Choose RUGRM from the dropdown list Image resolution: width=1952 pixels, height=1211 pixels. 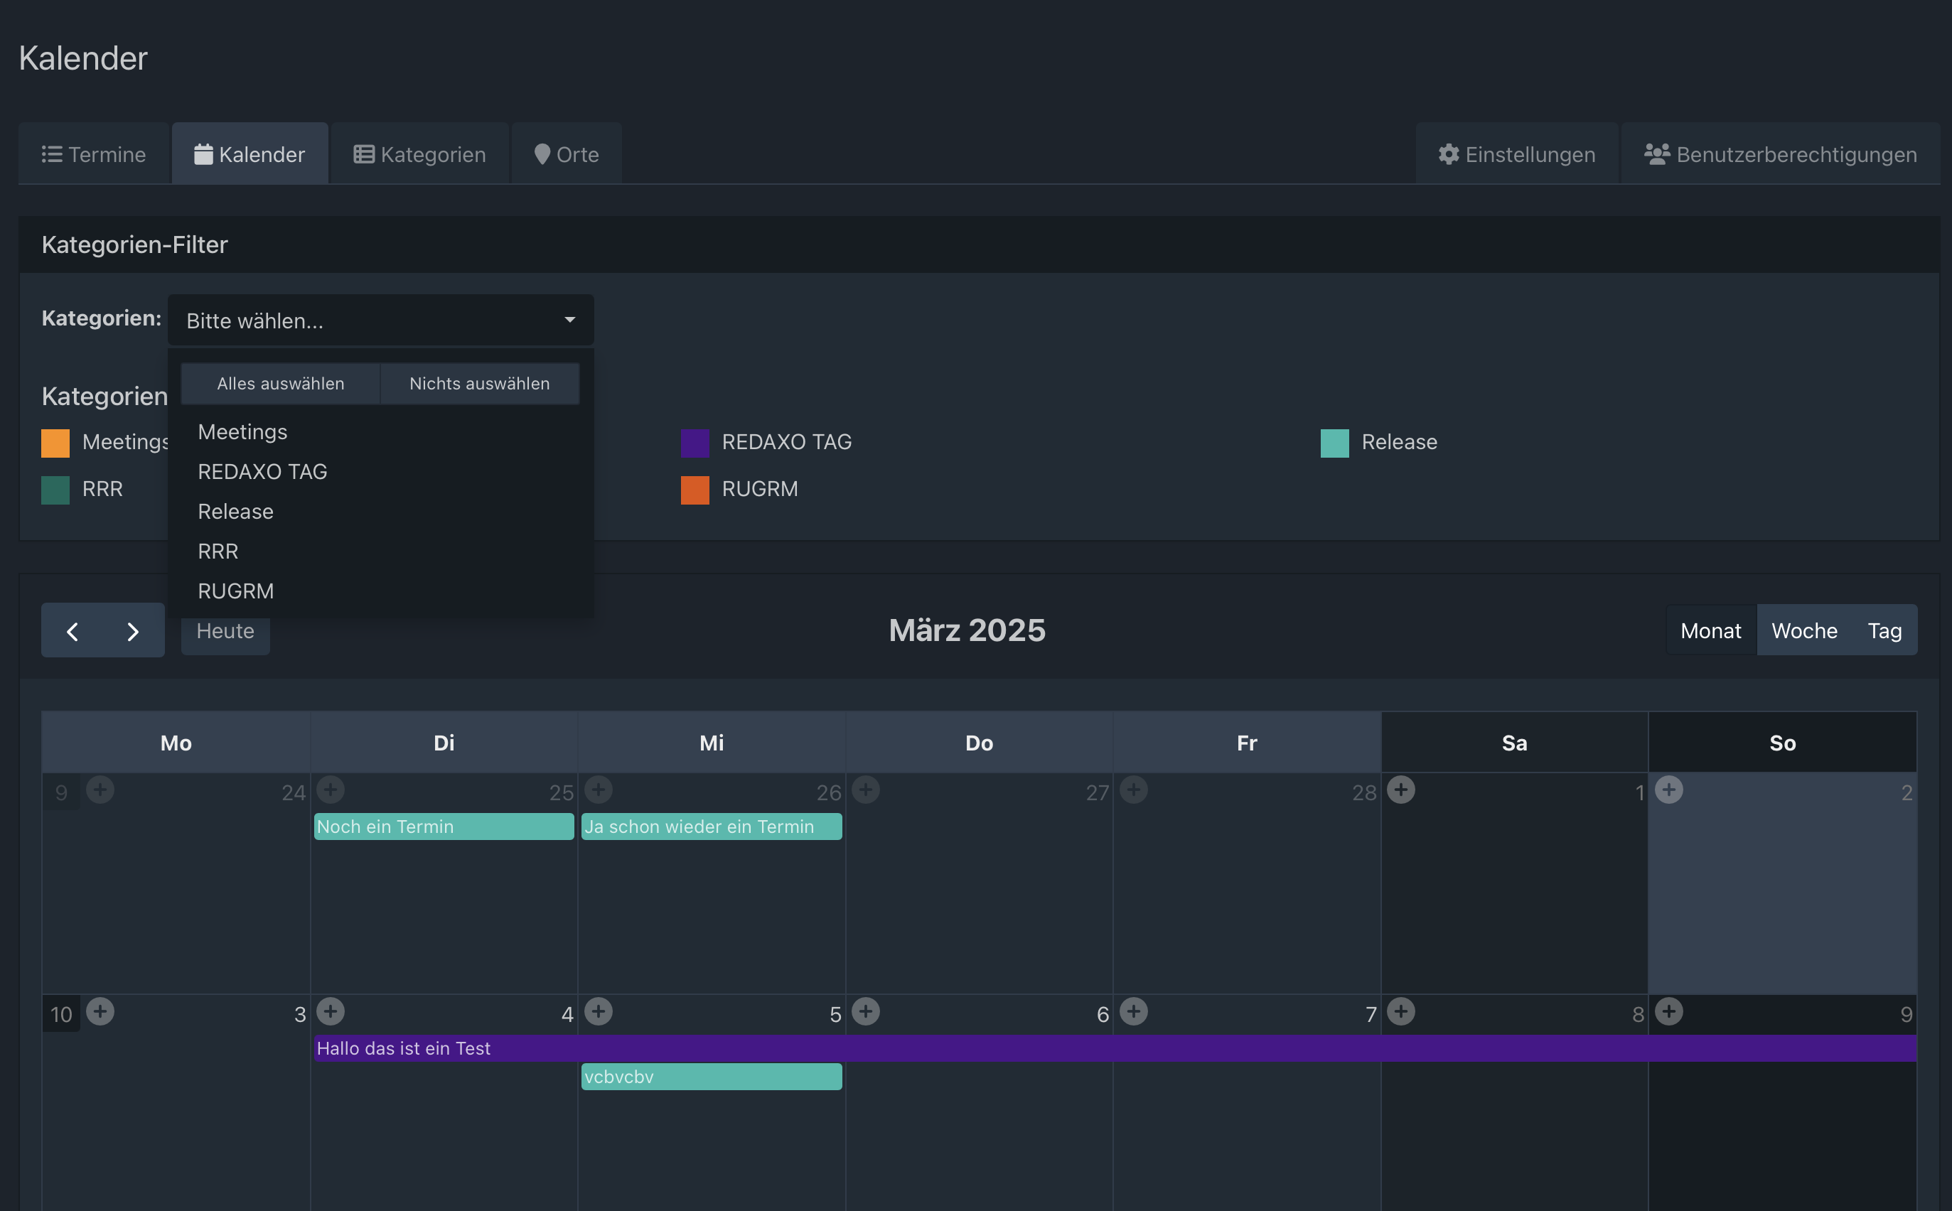coord(380,591)
